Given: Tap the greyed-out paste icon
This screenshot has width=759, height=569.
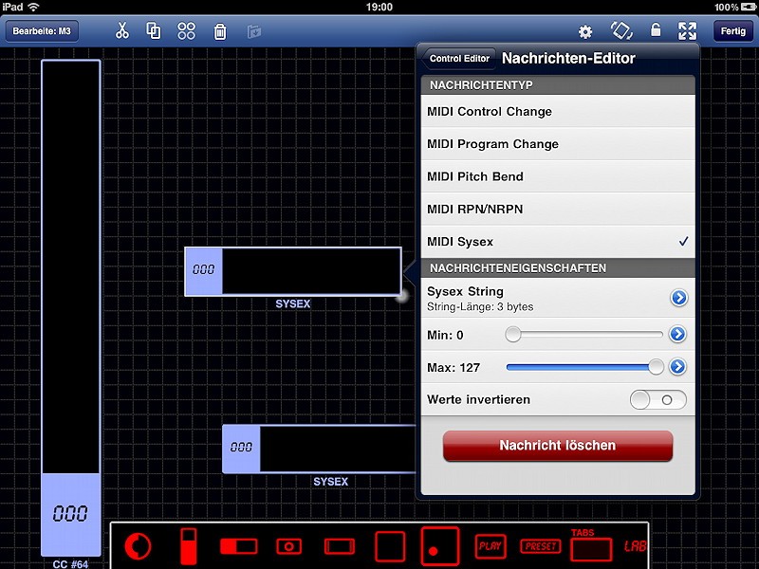Looking at the screenshot, I should tap(254, 32).
